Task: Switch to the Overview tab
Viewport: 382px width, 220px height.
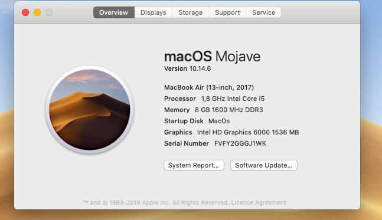Action: click(x=114, y=12)
